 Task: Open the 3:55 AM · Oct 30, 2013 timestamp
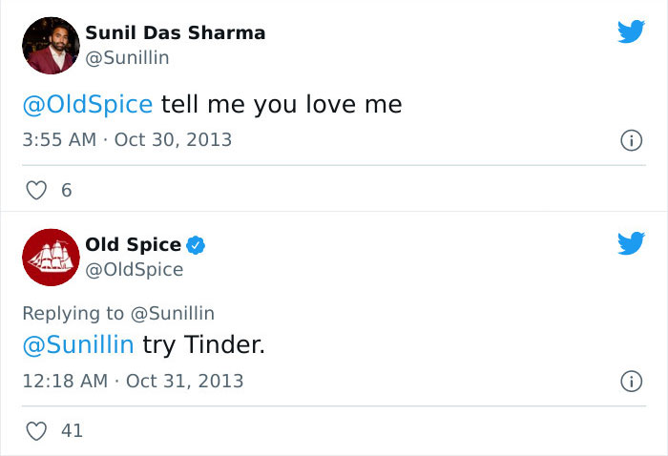pos(127,139)
